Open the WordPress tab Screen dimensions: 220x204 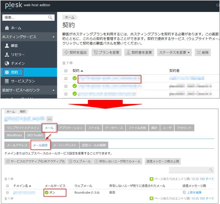click(x=14, y=135)
